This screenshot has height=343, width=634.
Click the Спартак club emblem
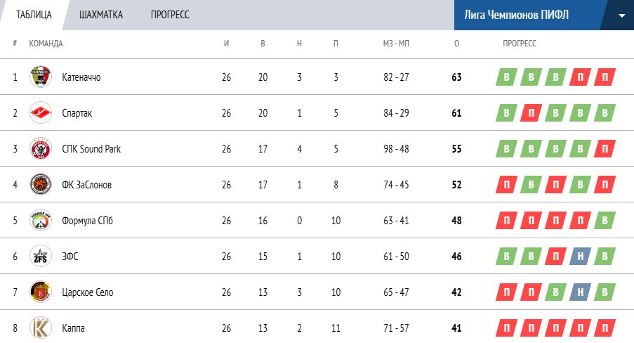click(x=40, y=112)
